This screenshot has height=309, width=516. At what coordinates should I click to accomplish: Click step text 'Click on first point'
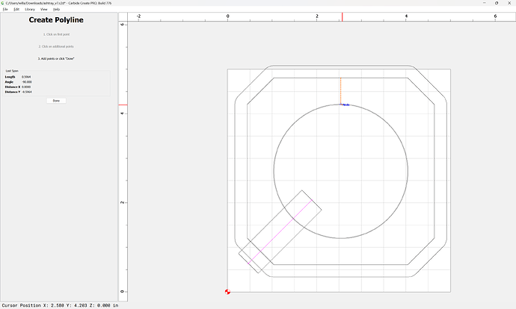[56, 34]
